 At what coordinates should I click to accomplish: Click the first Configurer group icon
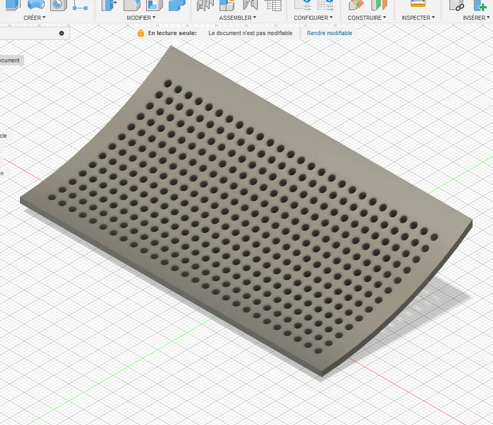coord(303,5)
